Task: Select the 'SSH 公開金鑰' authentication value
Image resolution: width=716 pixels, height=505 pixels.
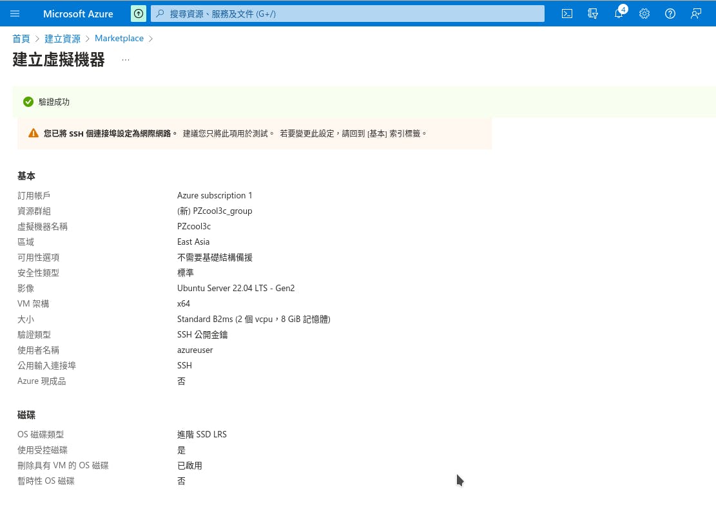Action: pos(202,335)
